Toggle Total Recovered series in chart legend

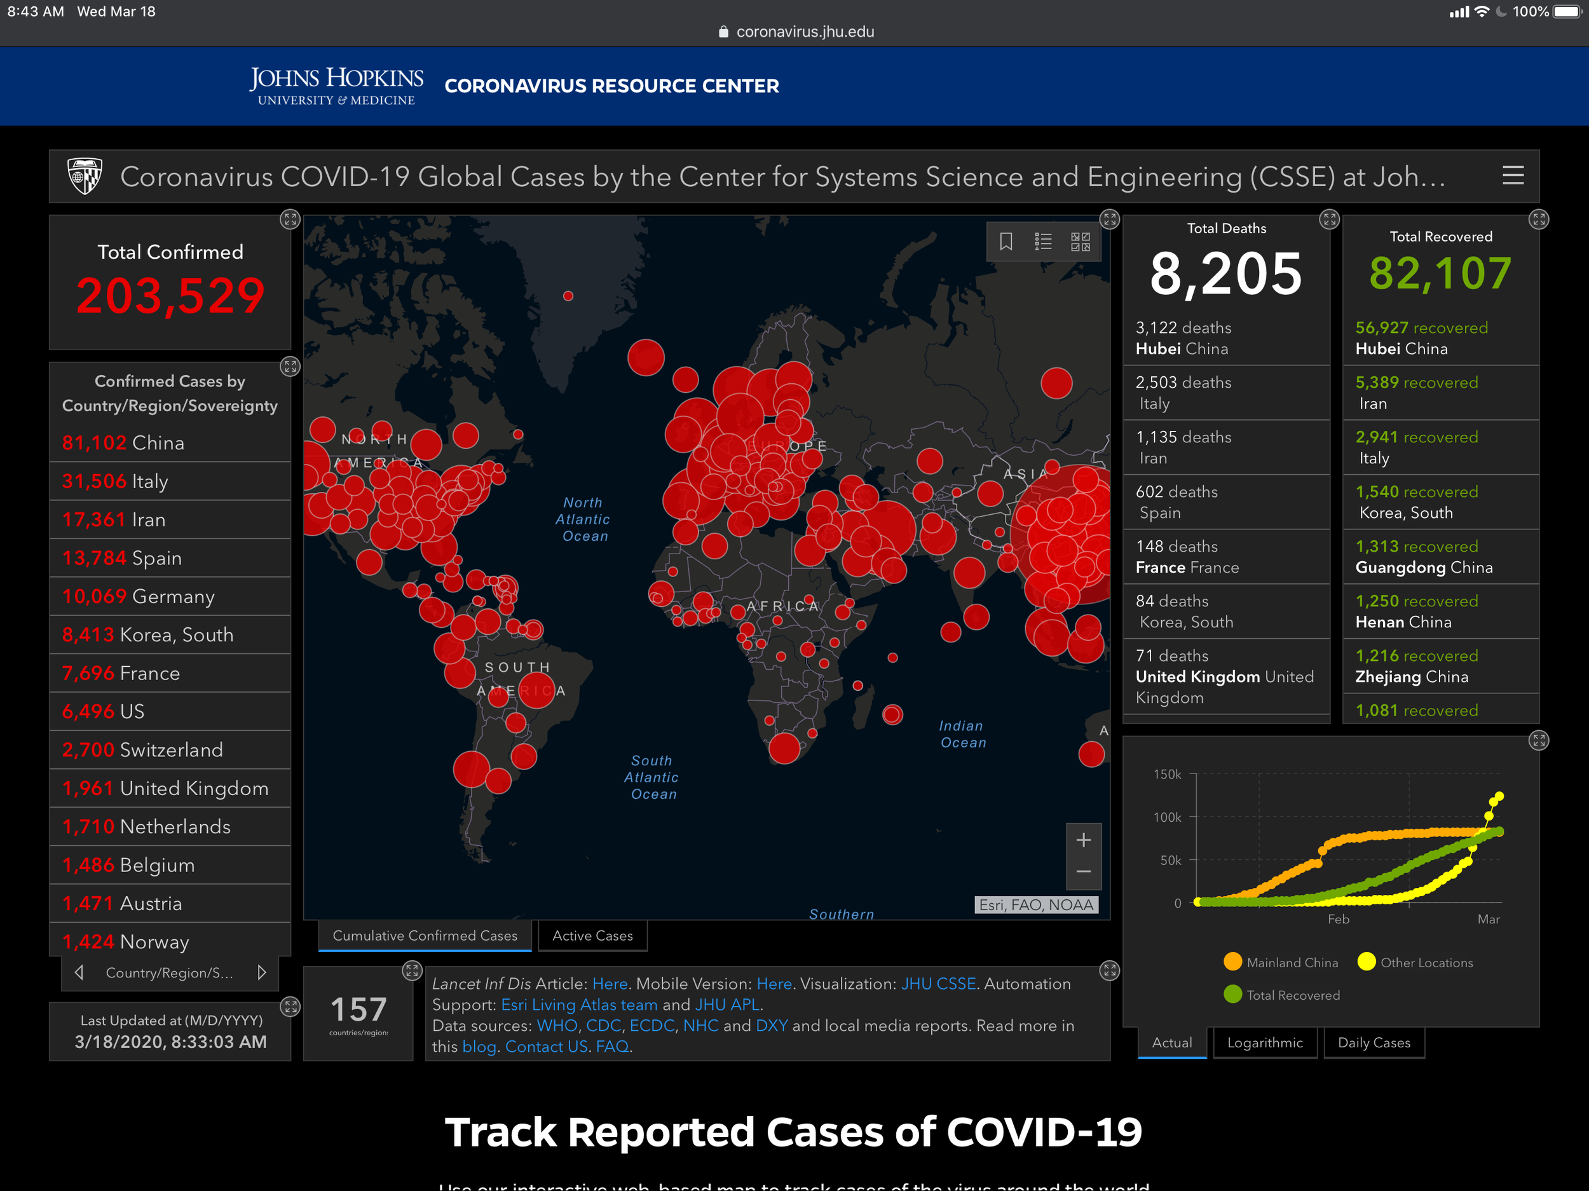(x=1282, y=995)
